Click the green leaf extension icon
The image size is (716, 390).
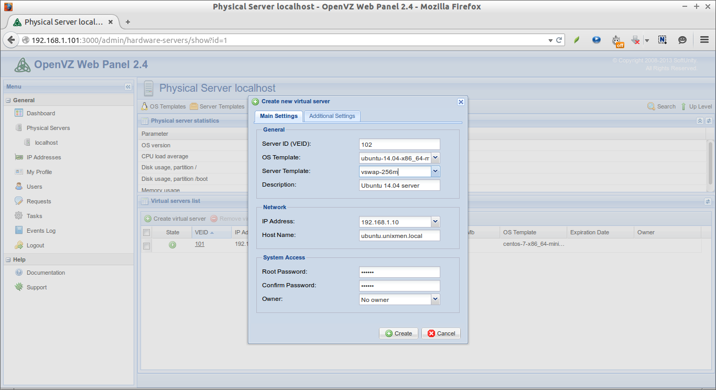click(577, 40)
